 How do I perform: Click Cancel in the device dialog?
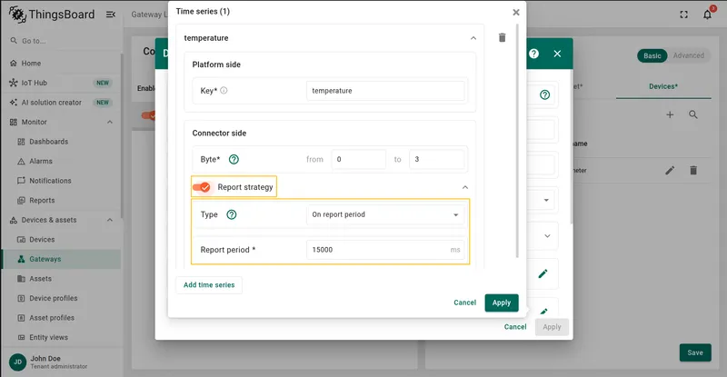pyautogui.click(x=515, y=327)
